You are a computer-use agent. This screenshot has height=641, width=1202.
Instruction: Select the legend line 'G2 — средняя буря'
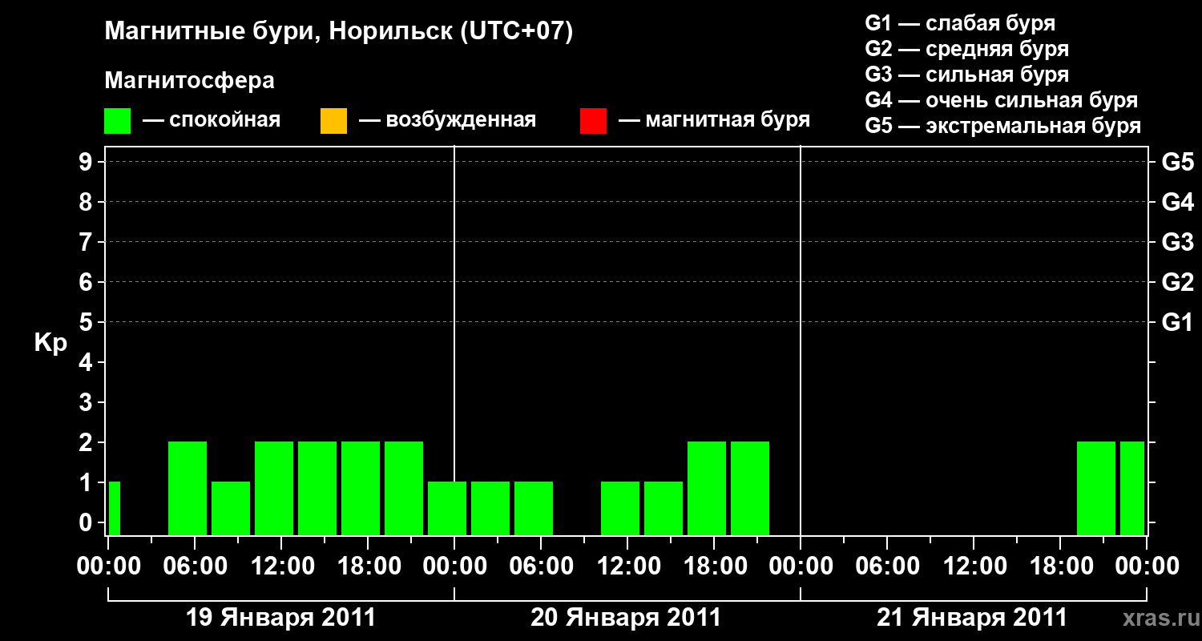(x=967, y=49)
